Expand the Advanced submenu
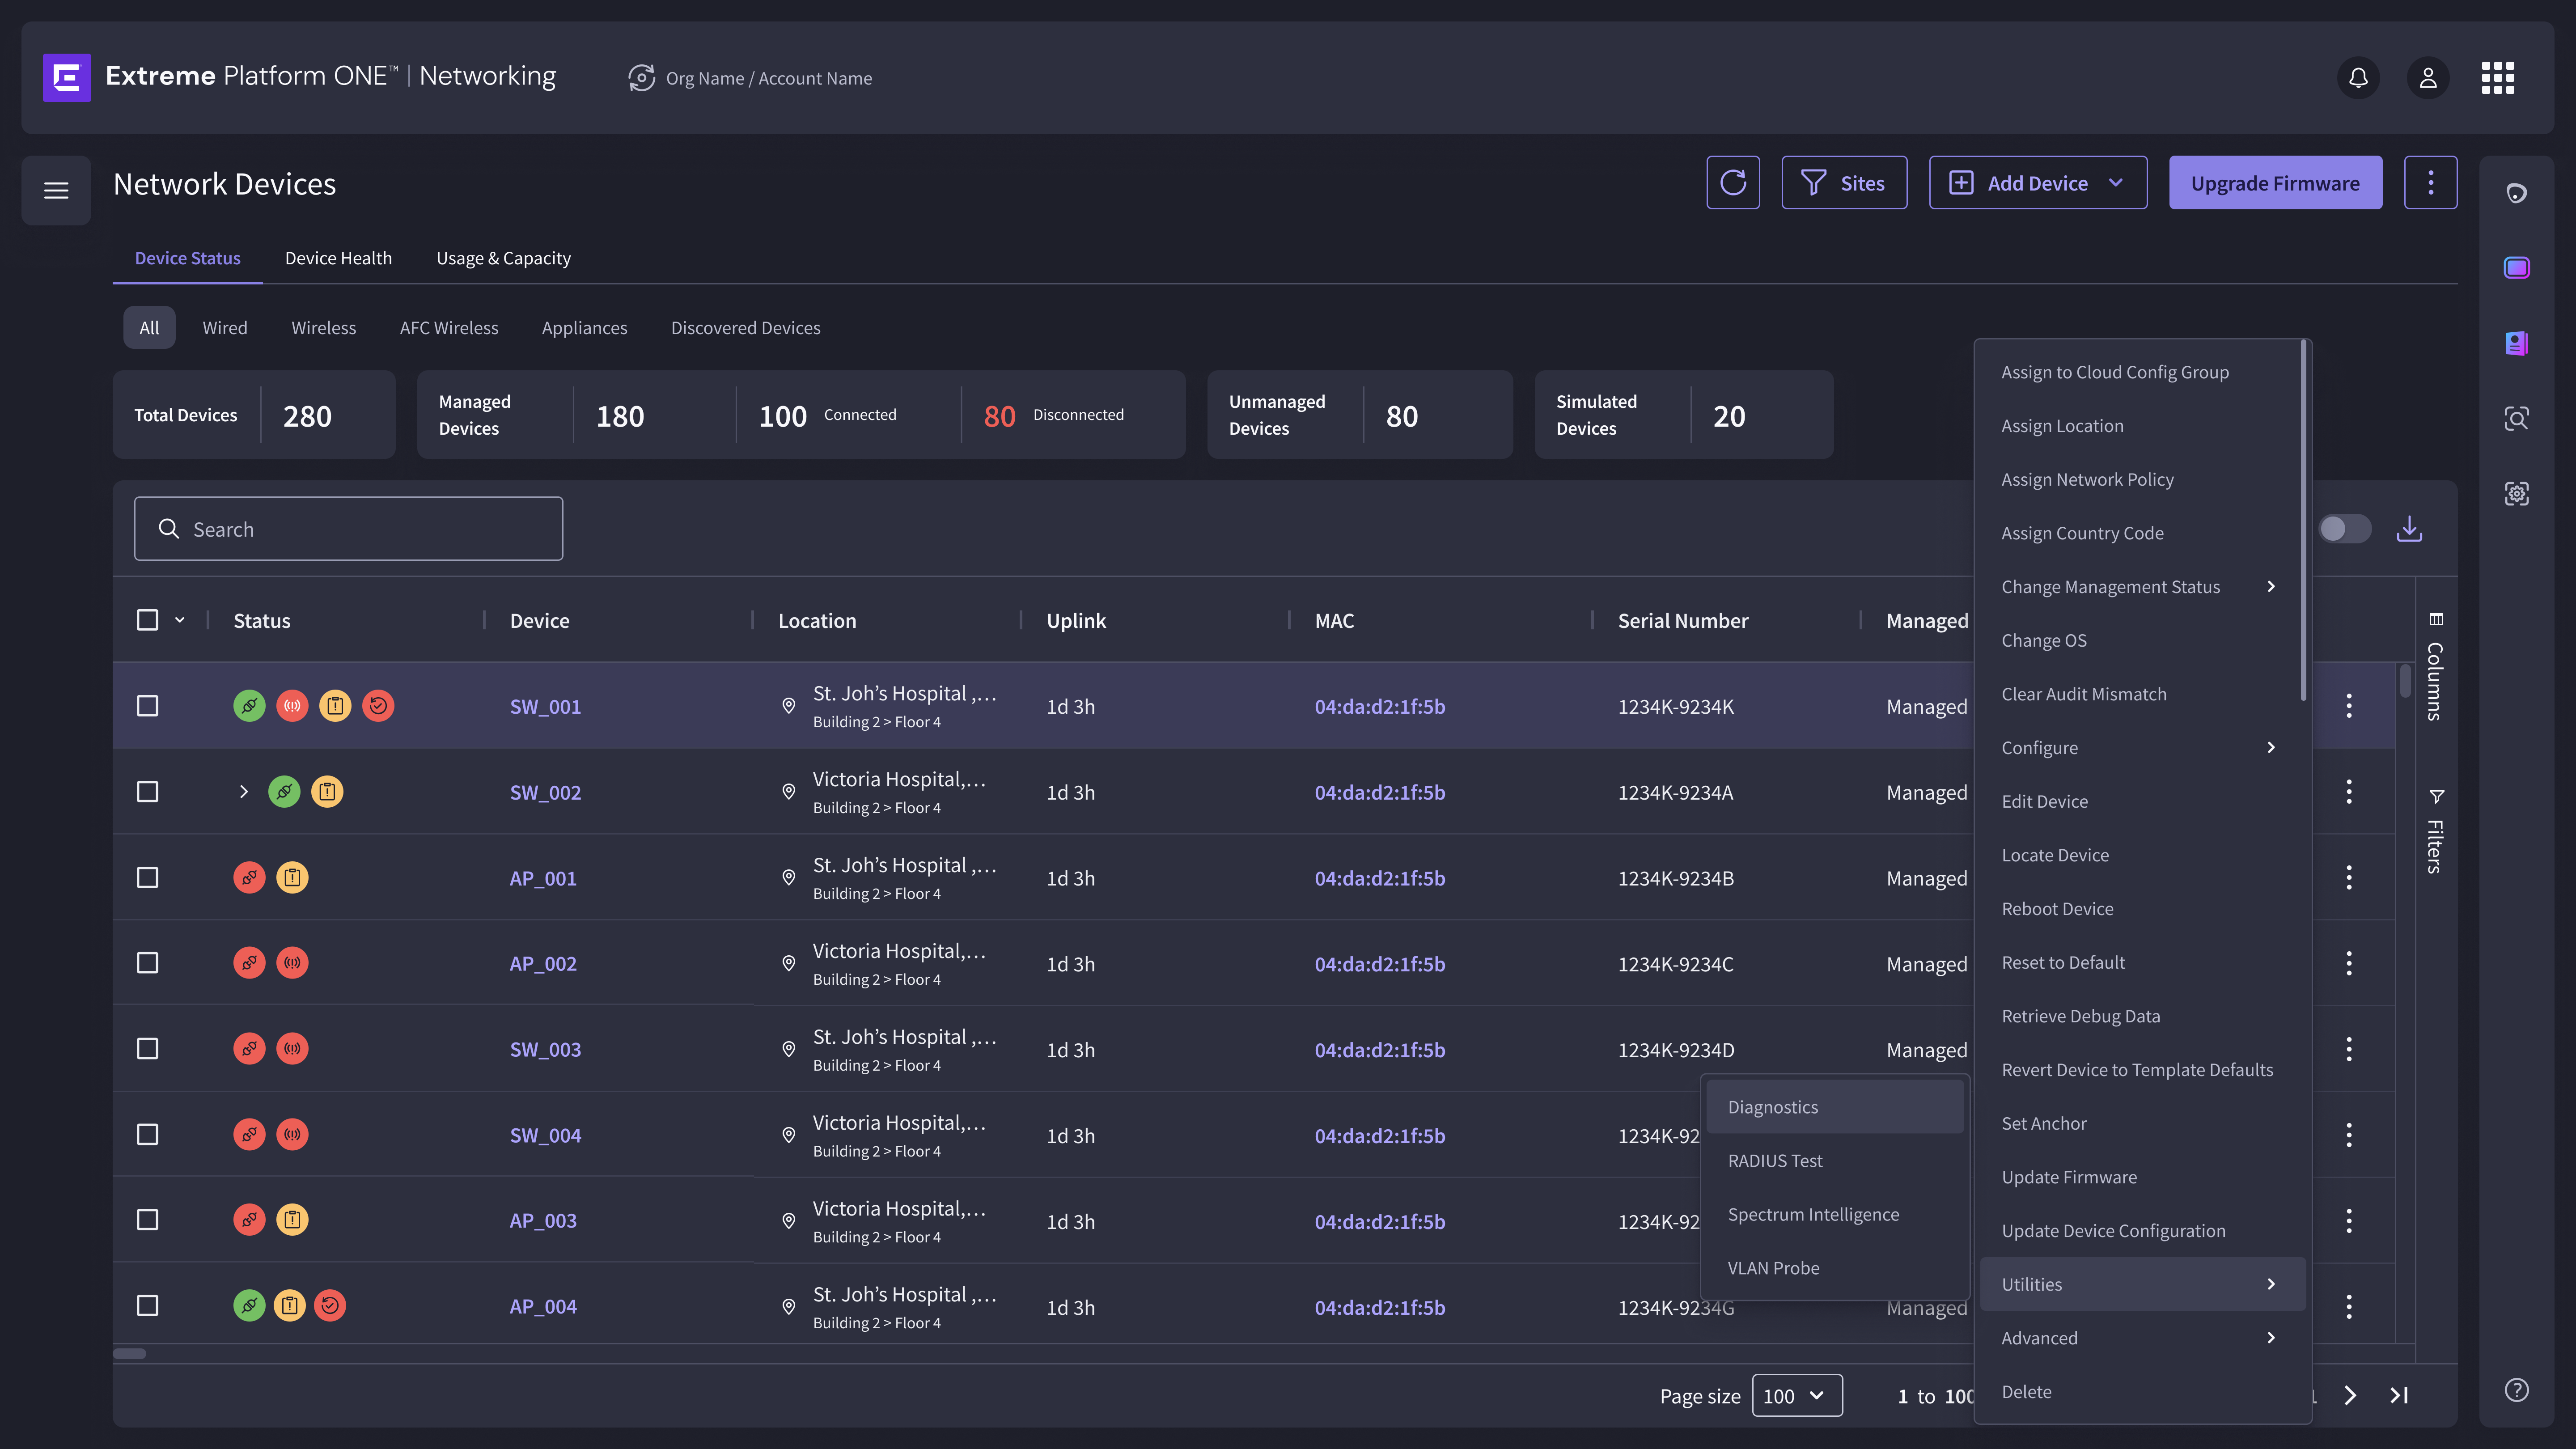2576x1449 pixels. [x=2142, y=1338]
